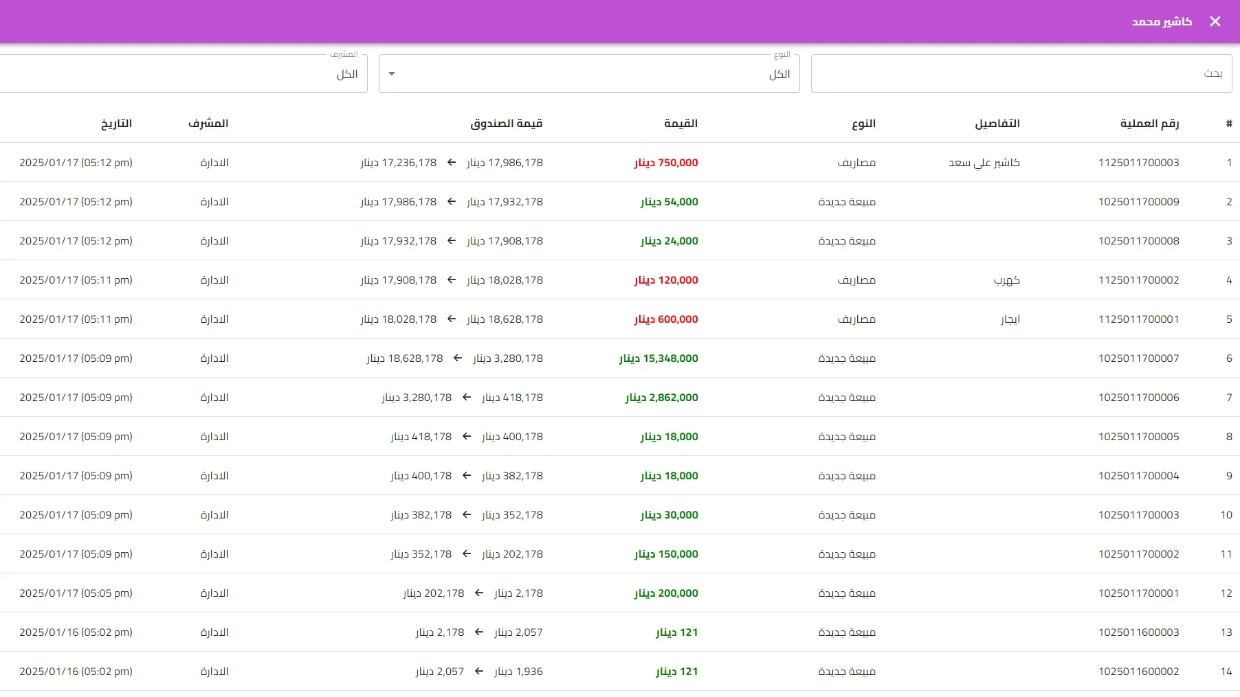Select operation number 1025011600002
1240x697 pixels.
tap(1138, 672)
